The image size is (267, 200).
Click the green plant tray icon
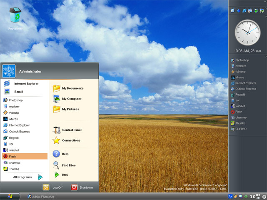[246, 196]
